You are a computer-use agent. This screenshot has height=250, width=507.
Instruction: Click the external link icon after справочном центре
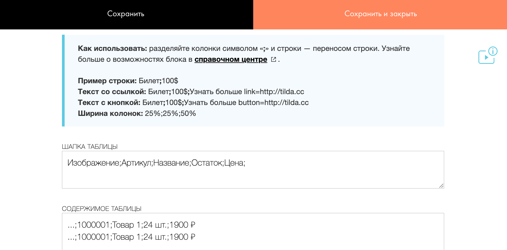tap(274, 59)
